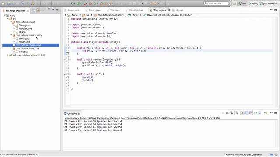
Task: Toggle Show Console When Standard Error Changes
Action: [x=250, y=113]
